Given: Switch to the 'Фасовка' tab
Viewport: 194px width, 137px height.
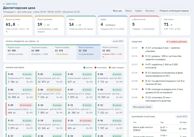Looking at the screenshot, I should 150,11.
